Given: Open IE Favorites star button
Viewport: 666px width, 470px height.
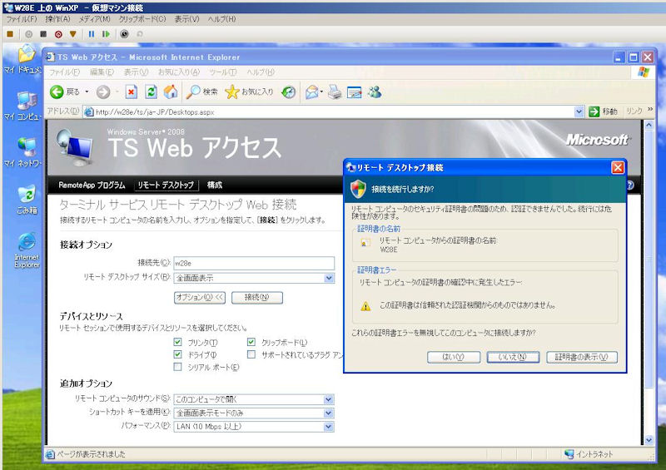Looking at the screenshot, I should (x=249, y=92).
